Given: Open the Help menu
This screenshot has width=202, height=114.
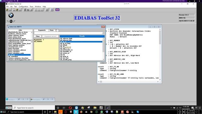Looking at the screenshot, I should (44, 6).
